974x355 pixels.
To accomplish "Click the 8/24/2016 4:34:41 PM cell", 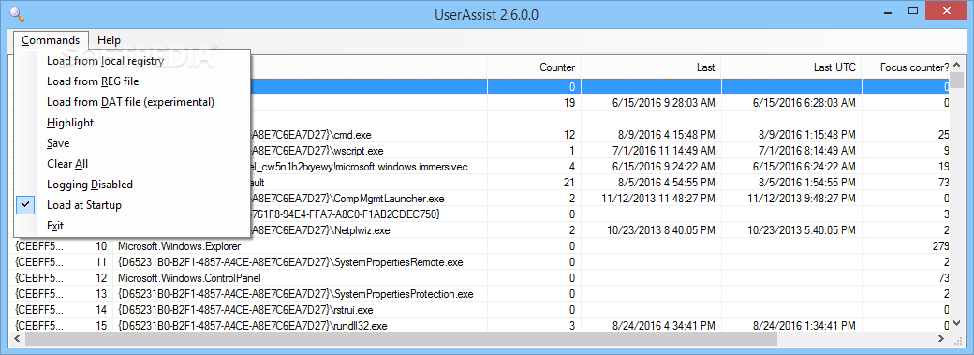I will pos(651,325).
